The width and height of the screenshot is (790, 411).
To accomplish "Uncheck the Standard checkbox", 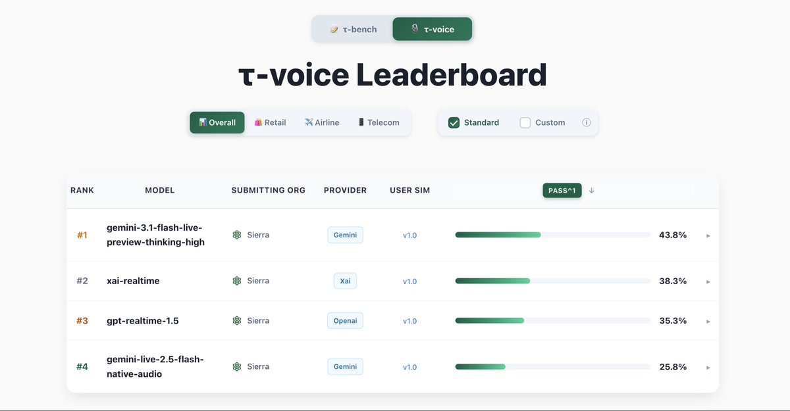I will (454, 122).
